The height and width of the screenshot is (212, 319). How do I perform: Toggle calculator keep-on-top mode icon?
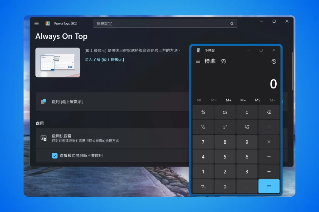point(223,61)
